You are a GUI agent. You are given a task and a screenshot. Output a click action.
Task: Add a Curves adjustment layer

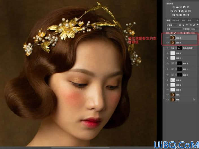click(181, 7)
